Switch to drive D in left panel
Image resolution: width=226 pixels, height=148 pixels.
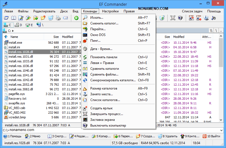(x=18, y=25)
